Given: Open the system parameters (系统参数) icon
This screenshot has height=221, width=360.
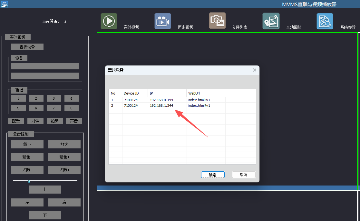Looking at the screenshot, I should click(x=325, y=21).
